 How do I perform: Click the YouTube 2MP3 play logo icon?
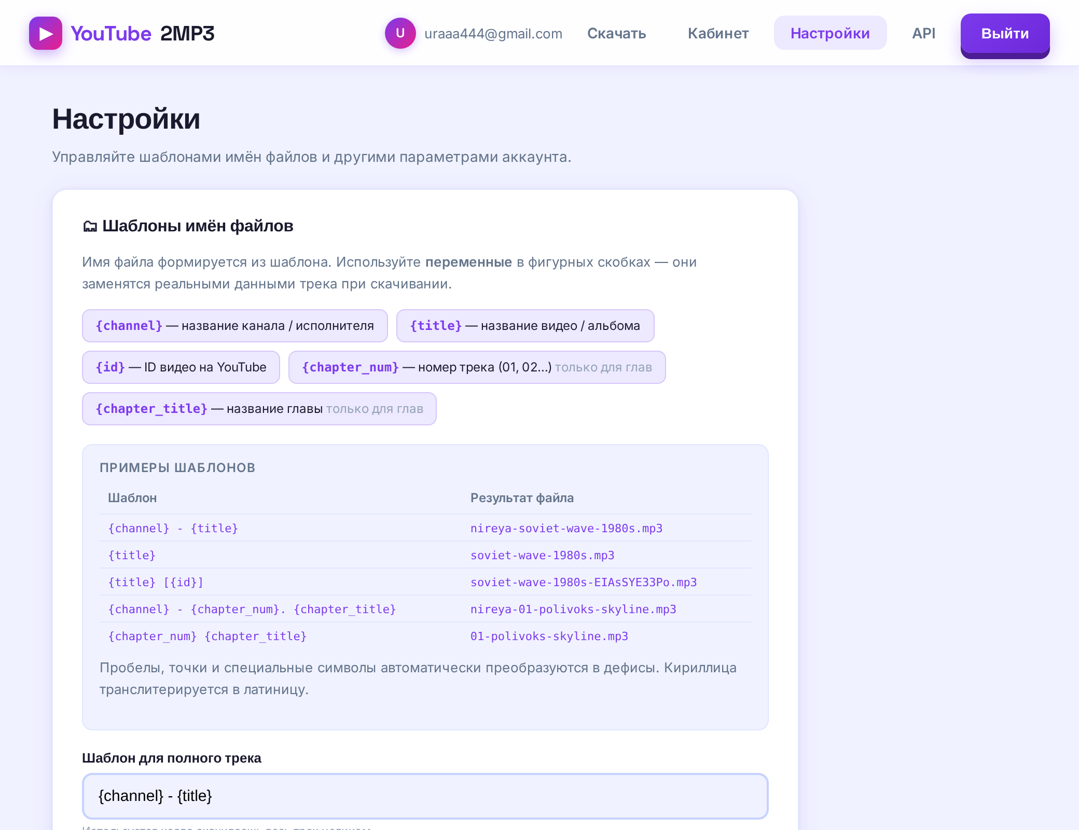click(46, 33)
